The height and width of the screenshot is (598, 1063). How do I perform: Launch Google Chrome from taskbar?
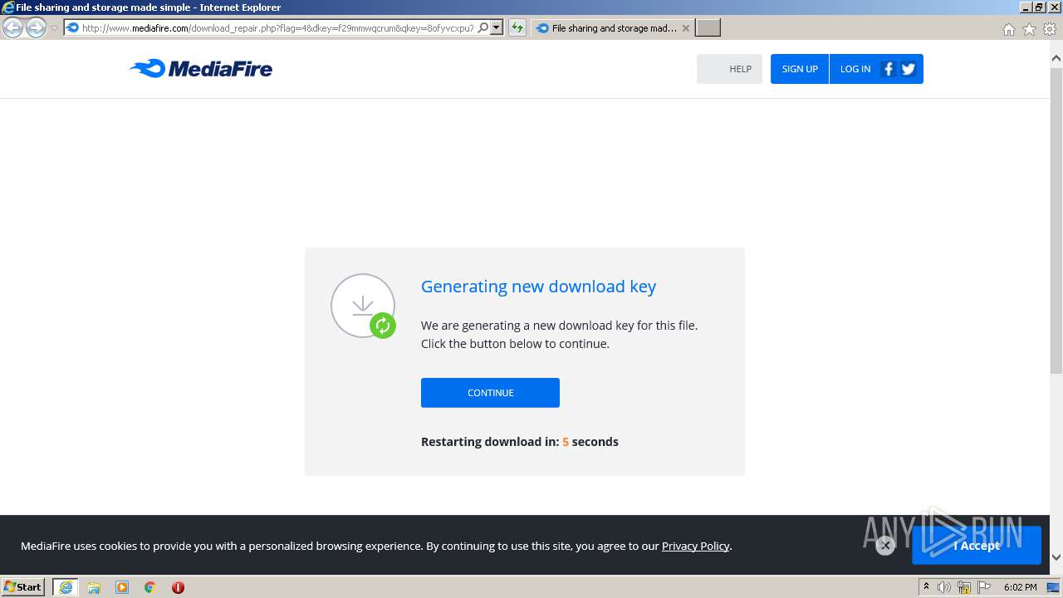[150, 587]
